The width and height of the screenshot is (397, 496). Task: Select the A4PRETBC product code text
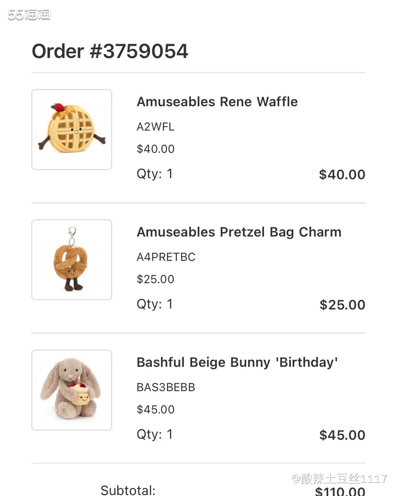(x=166, y=257)
